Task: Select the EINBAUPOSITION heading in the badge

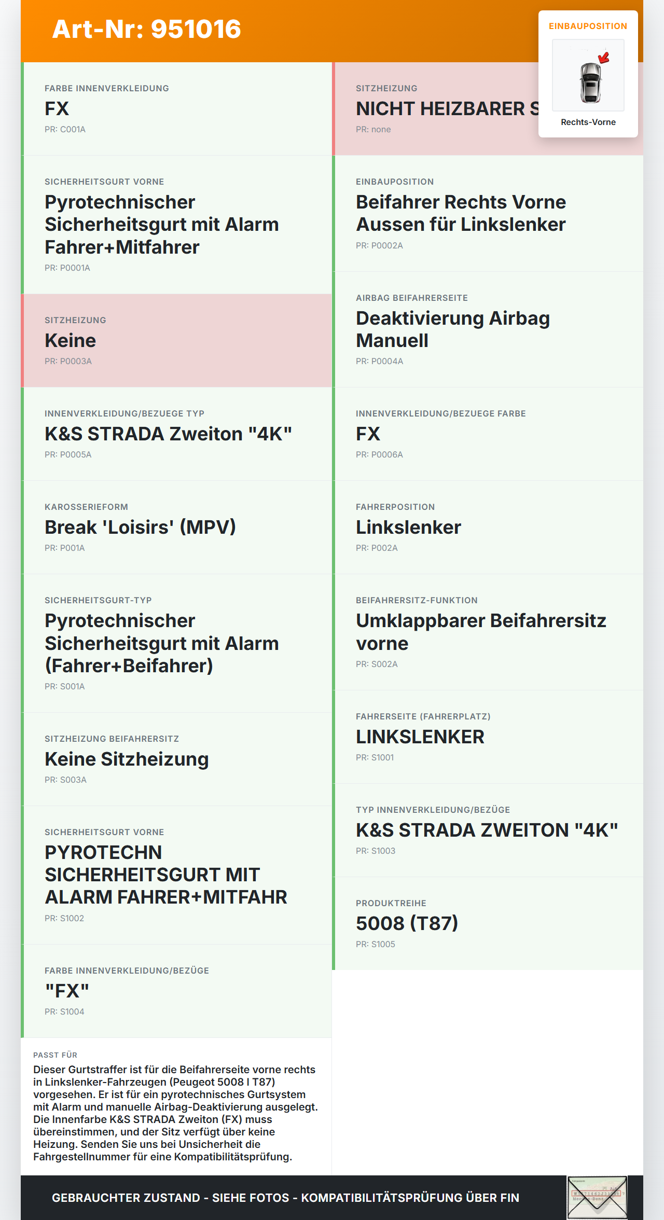Action: point(588,26)
